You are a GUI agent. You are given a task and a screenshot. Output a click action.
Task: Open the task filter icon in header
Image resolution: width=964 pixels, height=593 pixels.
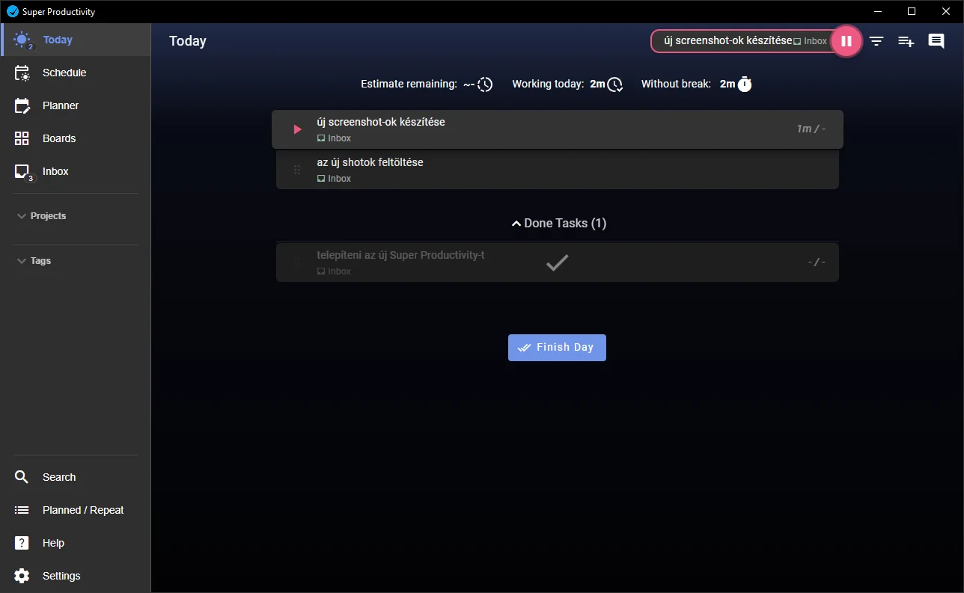(x=876, y=41)
